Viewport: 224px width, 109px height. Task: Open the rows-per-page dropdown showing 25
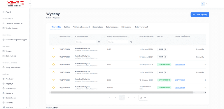tap(143, 98)
